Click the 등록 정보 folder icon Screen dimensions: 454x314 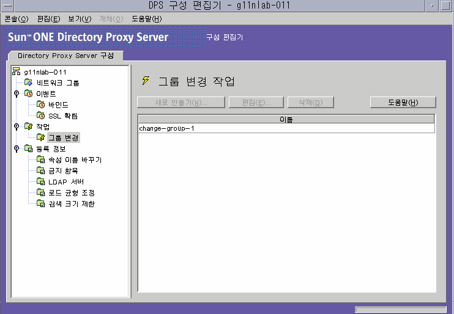pos(28,148)
